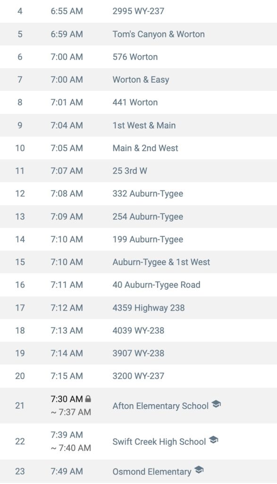
Task: Select the Tom's Canyon & Worton stop
Action: pyautogui.click(x=138, y=34)
